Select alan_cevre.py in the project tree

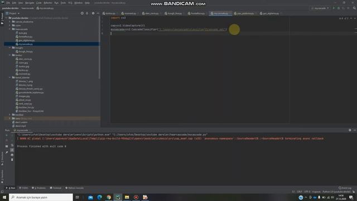pos(23,59)
